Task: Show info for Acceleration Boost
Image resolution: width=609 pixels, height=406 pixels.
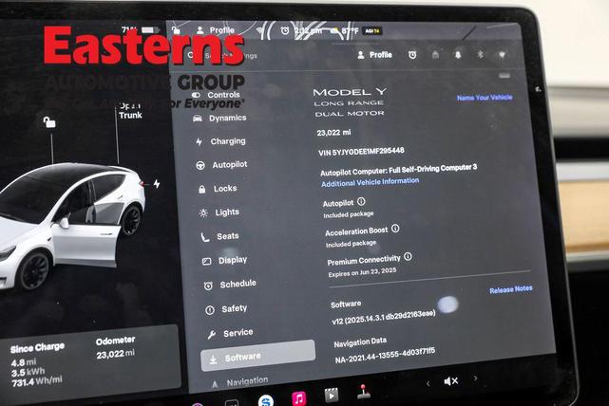Action: pyautogui.click(x=395, y=229)
